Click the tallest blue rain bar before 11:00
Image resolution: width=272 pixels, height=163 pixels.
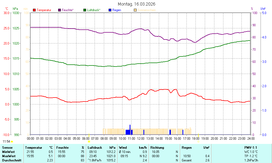[130, 129]
